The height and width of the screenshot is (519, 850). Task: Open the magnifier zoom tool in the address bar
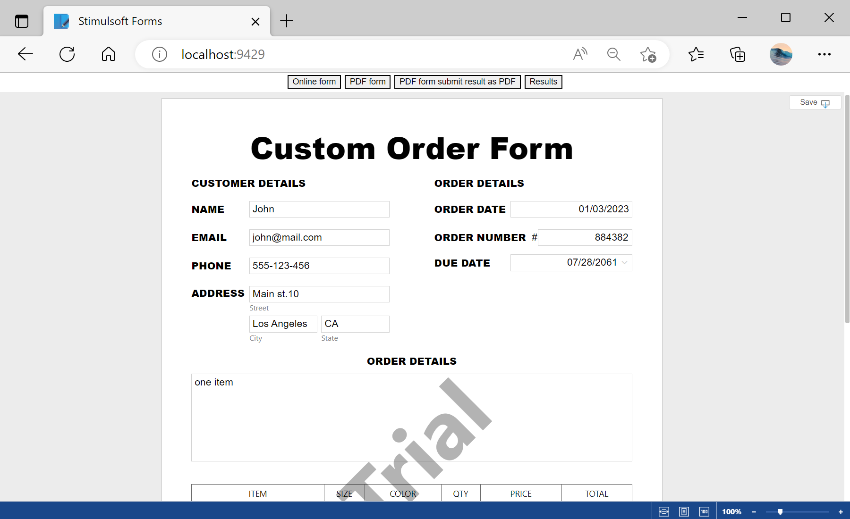pos(613,54)
